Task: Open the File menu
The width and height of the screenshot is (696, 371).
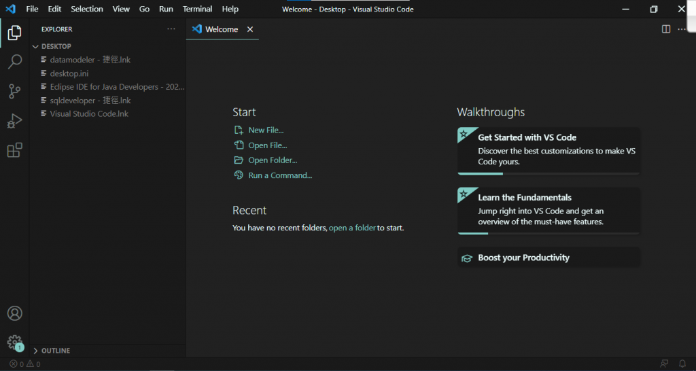Action: [32, 9]
